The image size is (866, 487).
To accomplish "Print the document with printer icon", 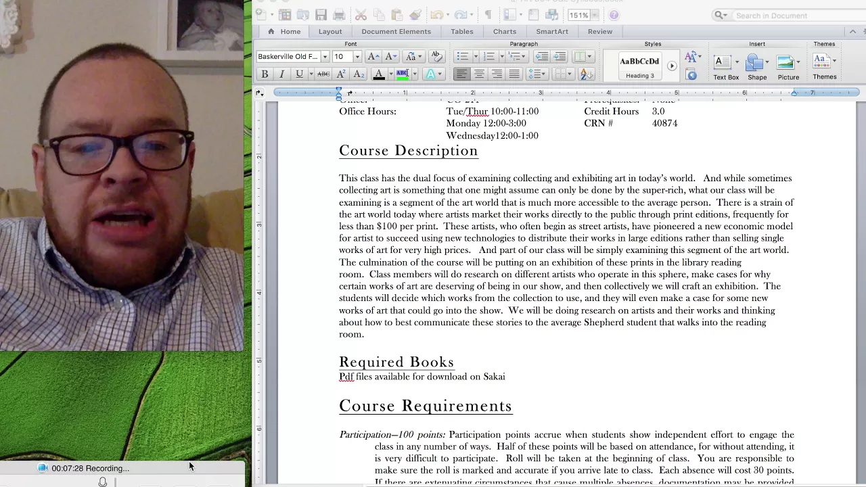I will (x=339, y=15).
